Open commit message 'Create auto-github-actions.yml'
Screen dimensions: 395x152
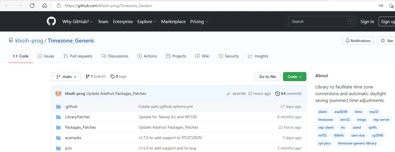[x=166, y=107]
